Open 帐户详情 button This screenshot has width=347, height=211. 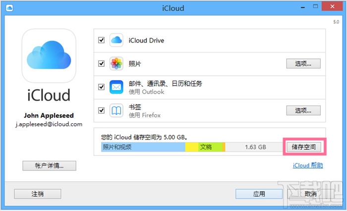(x=50, y=165)
